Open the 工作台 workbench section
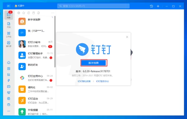The height and width of the screenshot is (119, 187). (x=9, y=35)
